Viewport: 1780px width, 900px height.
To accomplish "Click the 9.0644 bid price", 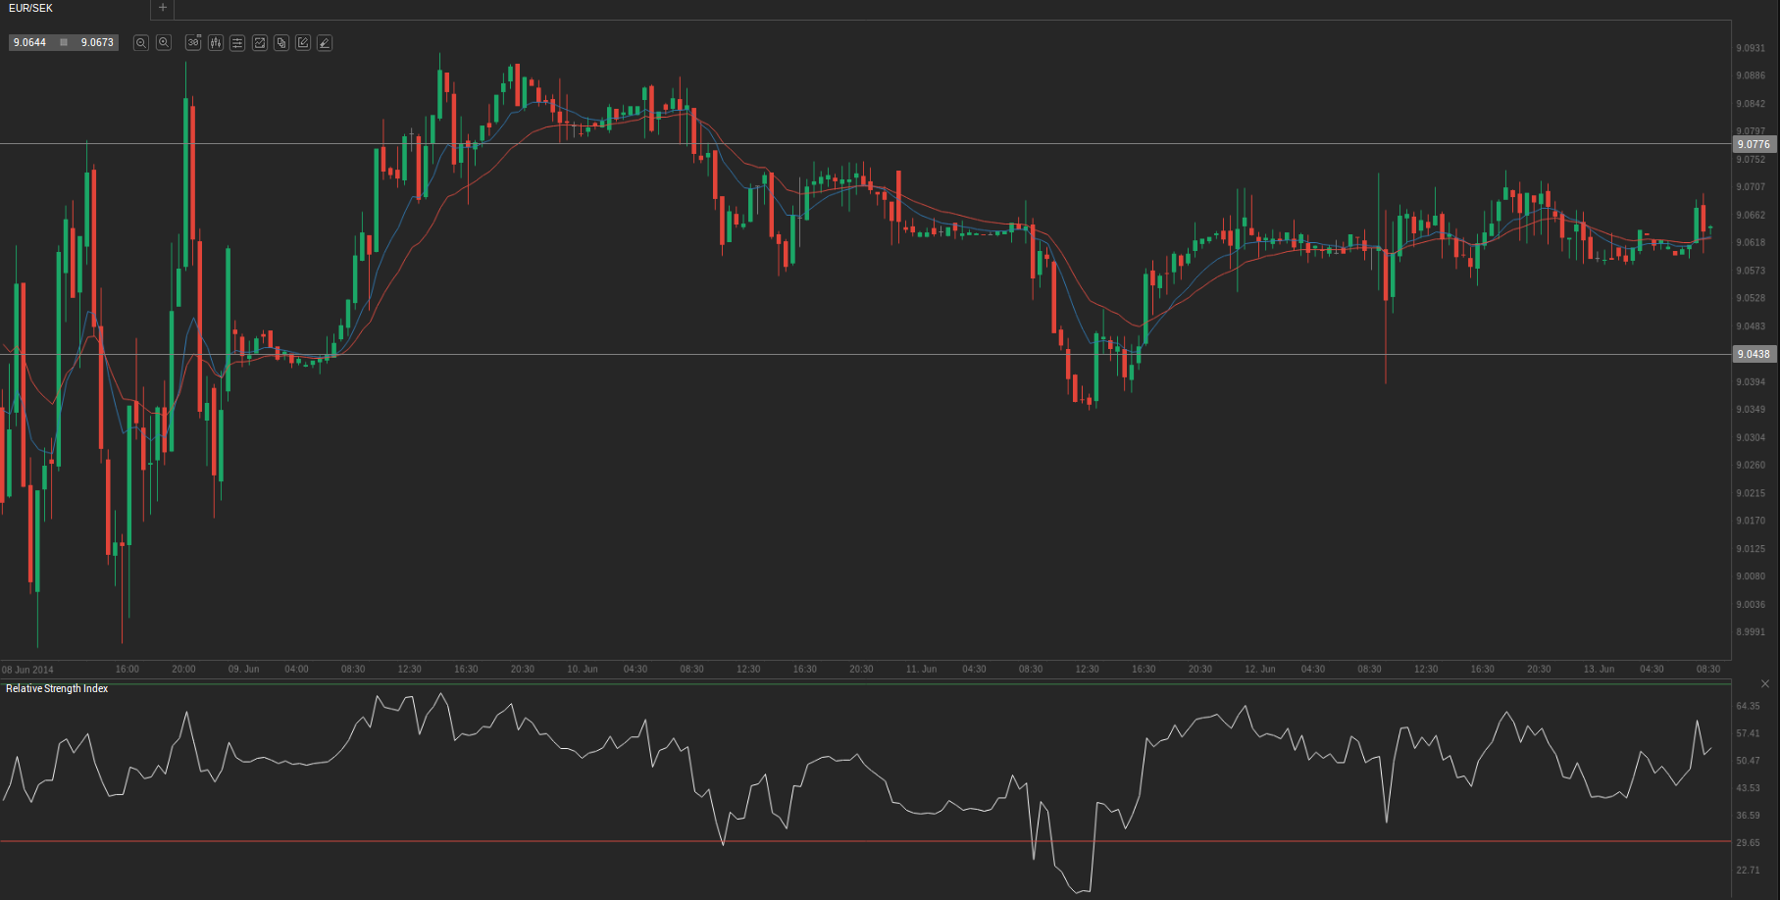I will click(29, 43).
